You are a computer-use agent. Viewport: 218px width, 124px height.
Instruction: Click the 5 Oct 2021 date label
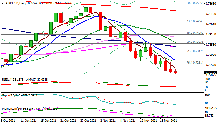pyautogui.click(x=7, y=121)
